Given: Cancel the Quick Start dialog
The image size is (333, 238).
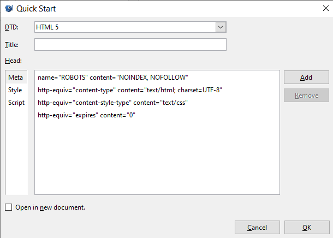Looking at the screenshot, I should click(x=257, y=227).
